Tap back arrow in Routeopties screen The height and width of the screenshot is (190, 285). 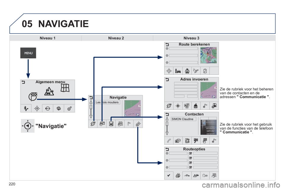pos(167,149)
